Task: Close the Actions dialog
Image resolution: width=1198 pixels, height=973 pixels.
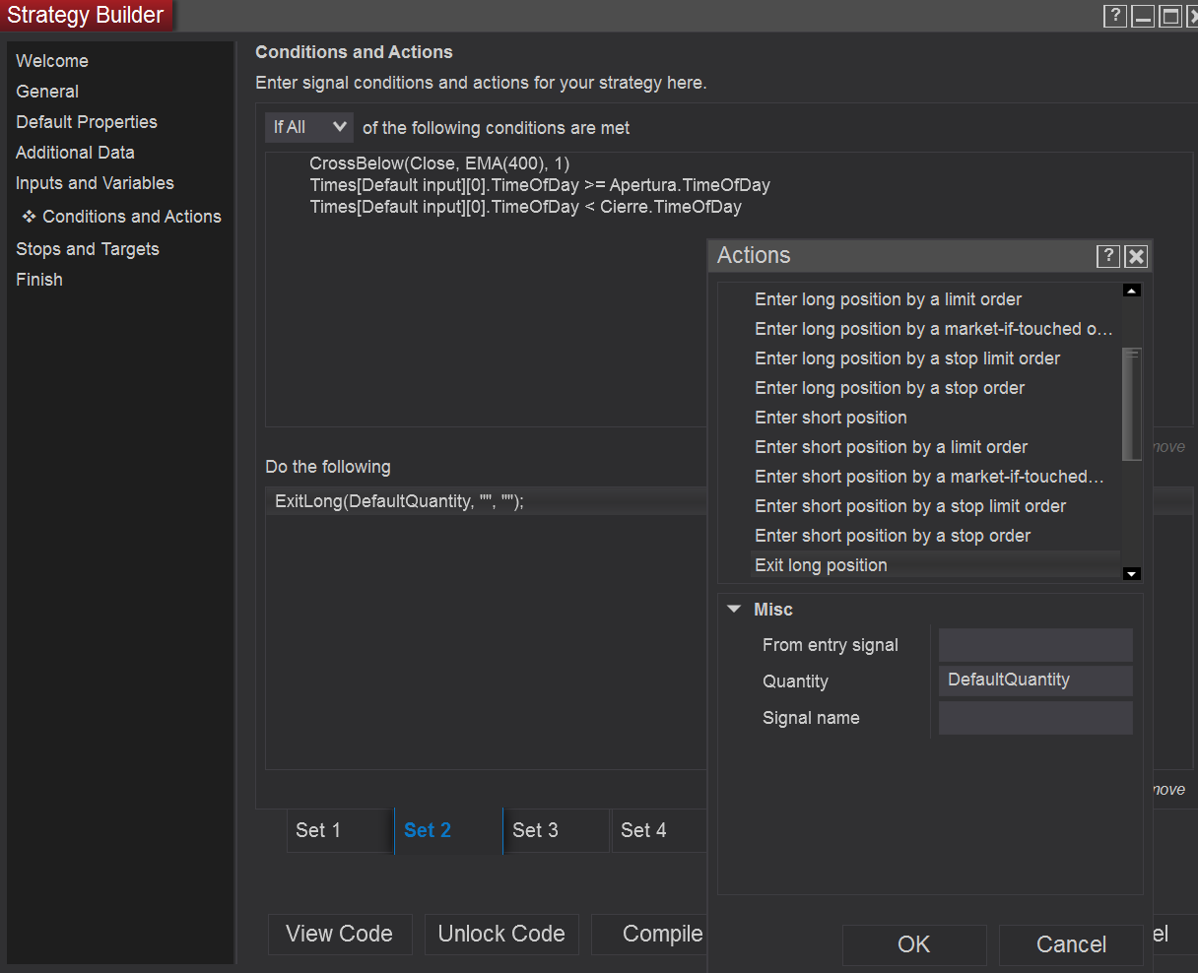Action: pos(1136,257)
